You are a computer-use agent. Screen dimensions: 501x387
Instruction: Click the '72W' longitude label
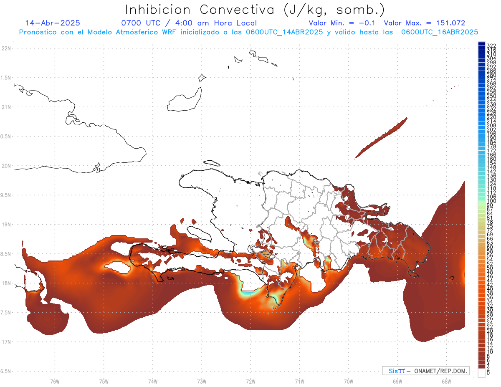[x=251, y=381]
